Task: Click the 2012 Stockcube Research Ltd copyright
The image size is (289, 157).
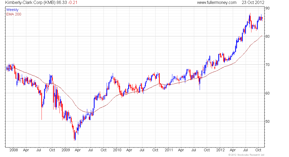Action: [x=246, y=155]
